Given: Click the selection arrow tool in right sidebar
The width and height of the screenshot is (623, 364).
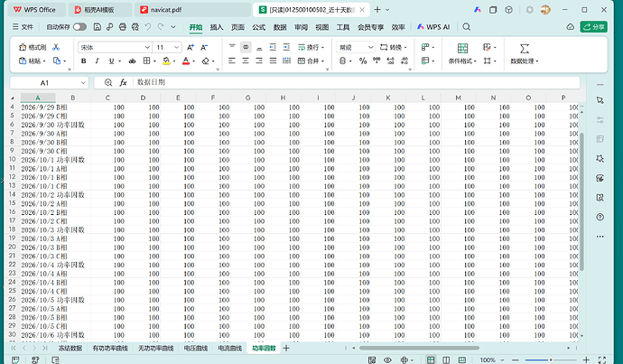Looking at the screenshot, I should pyautogui.click(x=600, y=100).
